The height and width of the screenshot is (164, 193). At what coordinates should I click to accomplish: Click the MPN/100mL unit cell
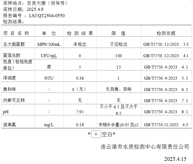coord(49,44)
